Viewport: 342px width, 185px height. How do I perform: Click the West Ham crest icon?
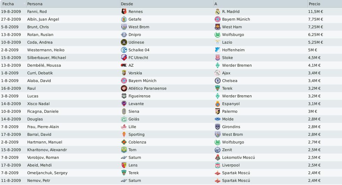coord(217,27)
